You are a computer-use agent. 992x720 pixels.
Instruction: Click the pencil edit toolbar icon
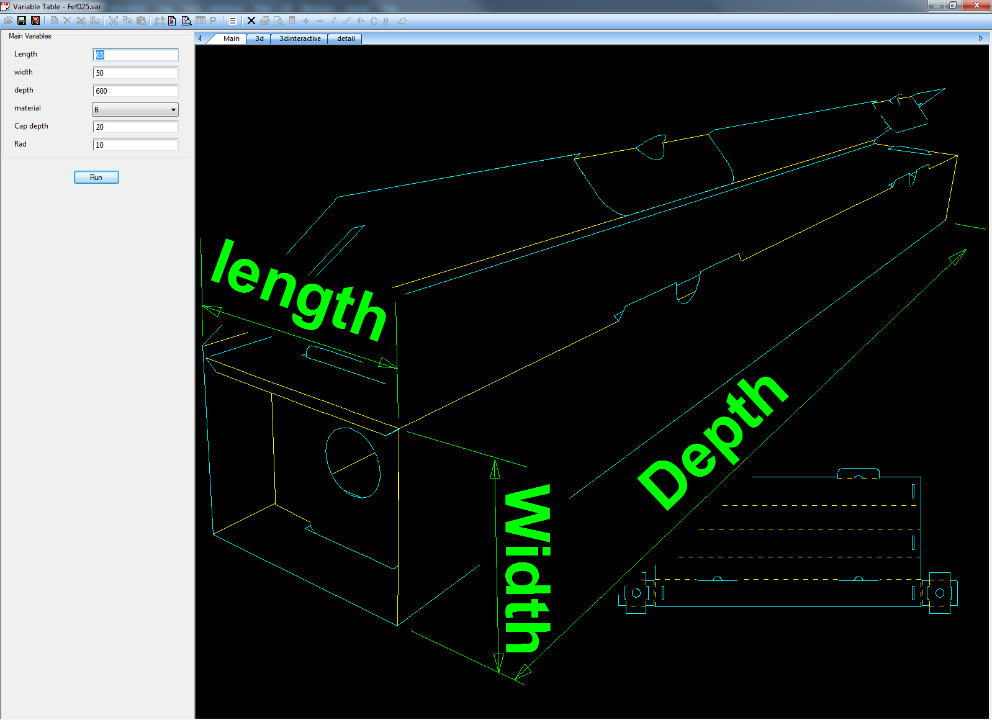click(x=333, y=20)
